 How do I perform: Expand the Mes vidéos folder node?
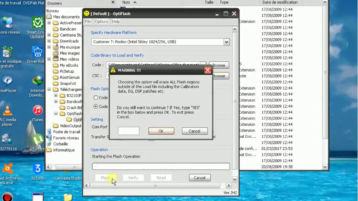tap(49, 59)
